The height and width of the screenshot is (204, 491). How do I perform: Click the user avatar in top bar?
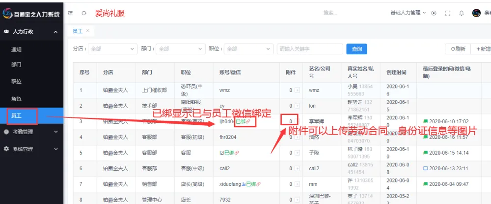pyautogui.click(x=476, y=13)
